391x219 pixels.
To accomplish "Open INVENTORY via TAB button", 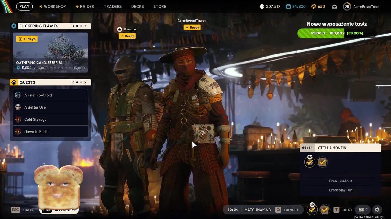I will pos(59,210).
